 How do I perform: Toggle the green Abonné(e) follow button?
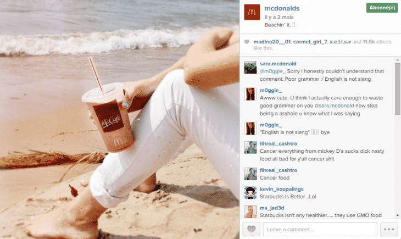click(x=382, y=8)
